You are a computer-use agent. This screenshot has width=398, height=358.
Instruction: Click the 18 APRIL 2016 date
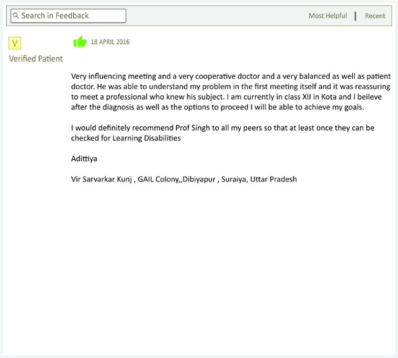(110, 42)
